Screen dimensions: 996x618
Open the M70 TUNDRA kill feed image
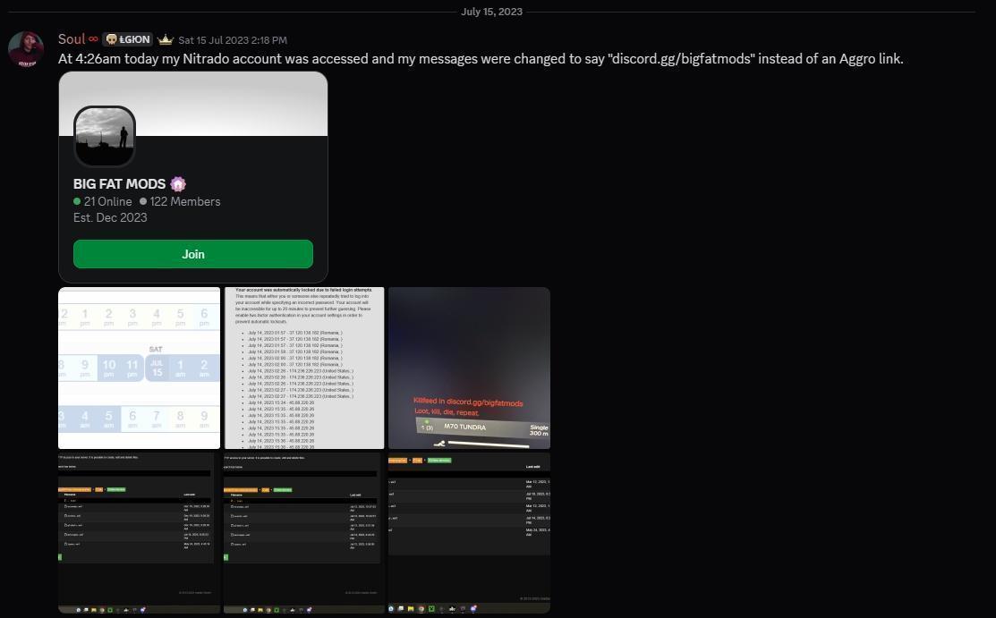click(470, 368)
